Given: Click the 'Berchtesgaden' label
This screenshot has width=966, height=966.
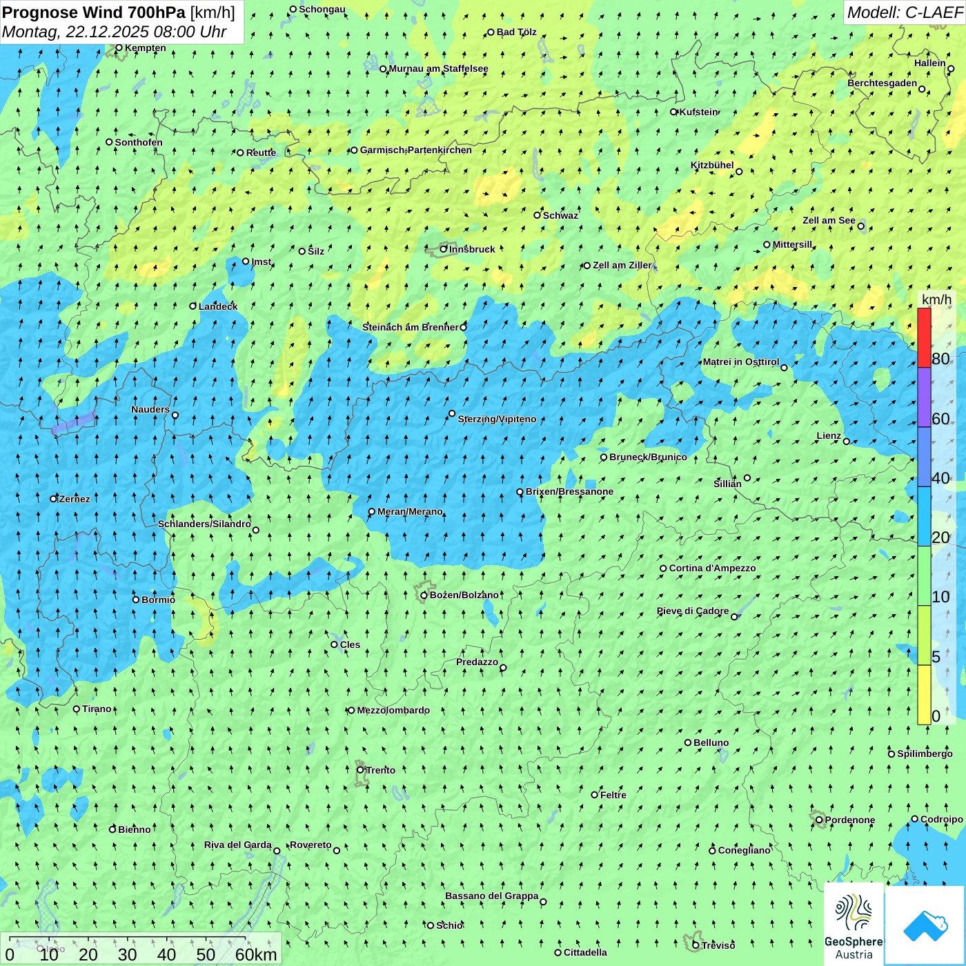Looking at the screenshot, I should point(883,83).
